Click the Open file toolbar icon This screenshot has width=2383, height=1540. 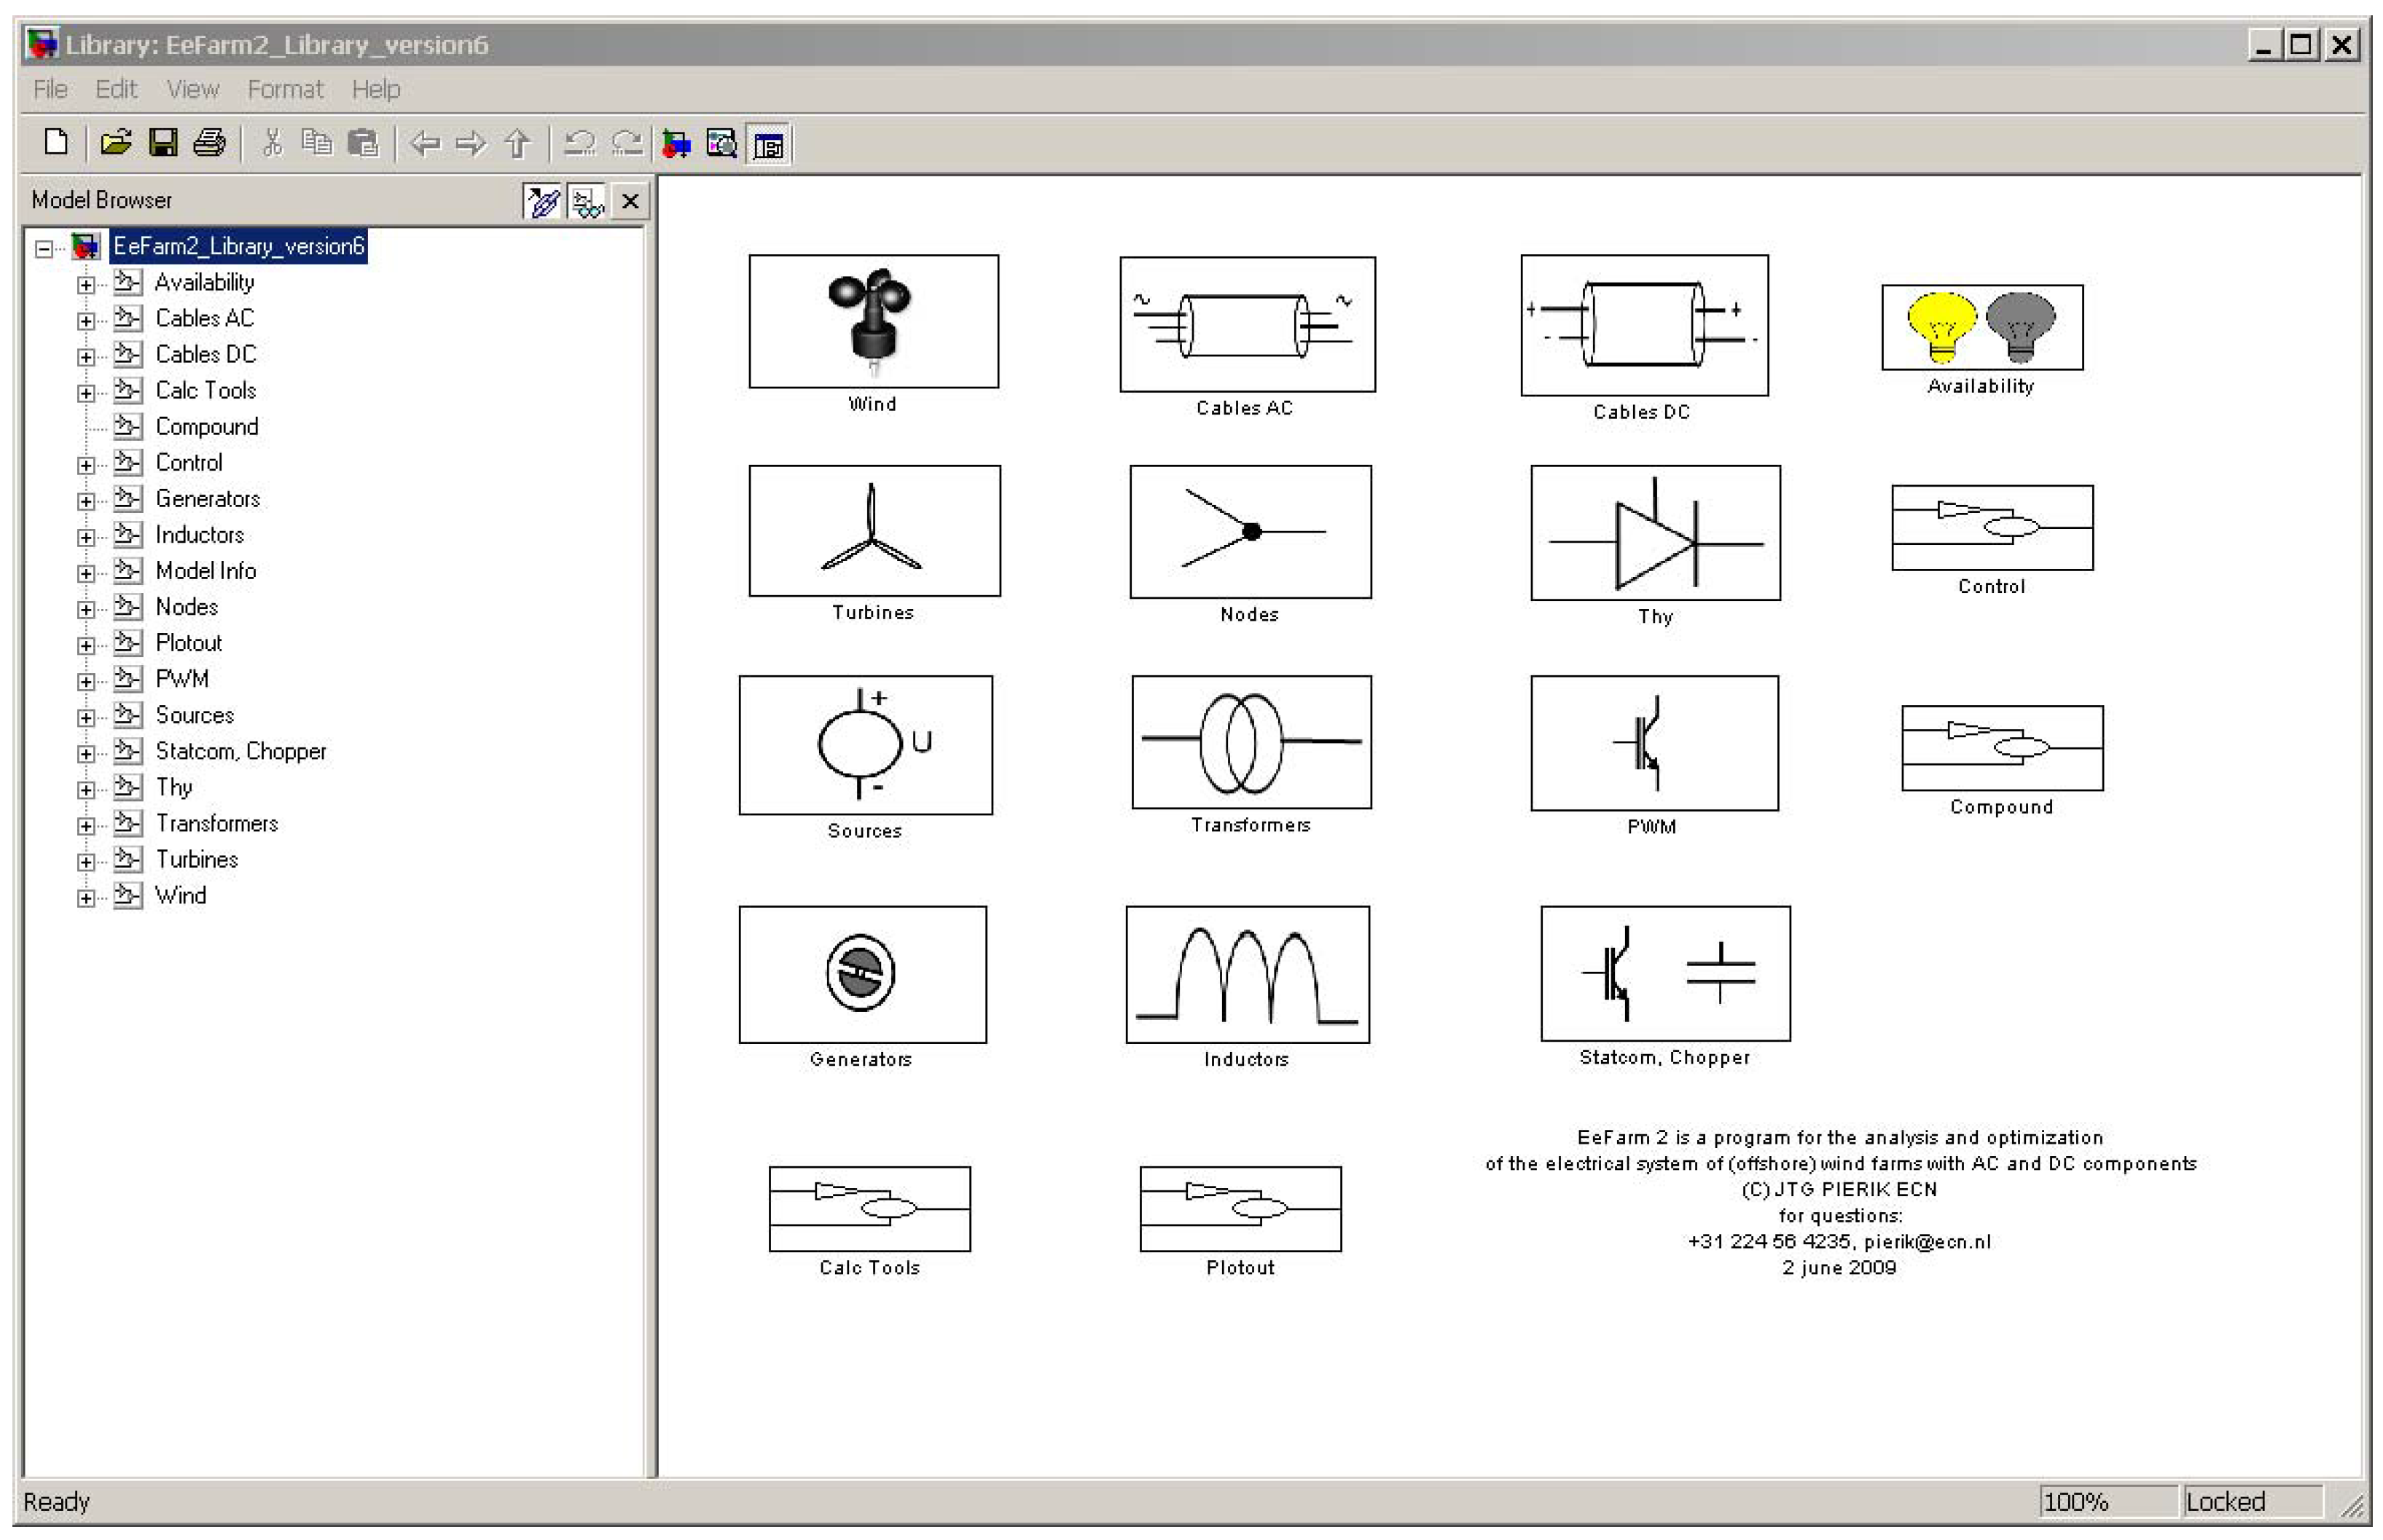(115, 144)
